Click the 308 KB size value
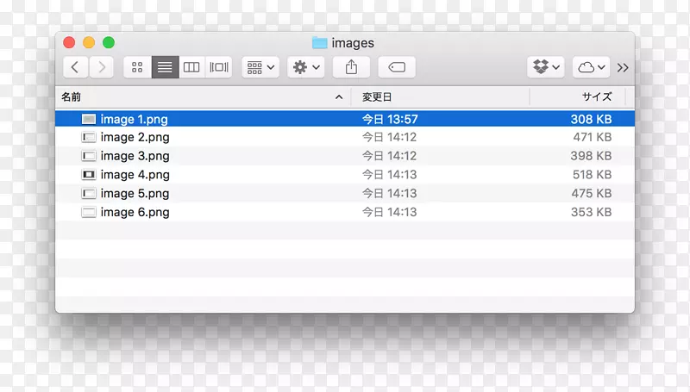The width and height of the screenshot is (690, 392). pyautogui.click(x=591, y=119)
